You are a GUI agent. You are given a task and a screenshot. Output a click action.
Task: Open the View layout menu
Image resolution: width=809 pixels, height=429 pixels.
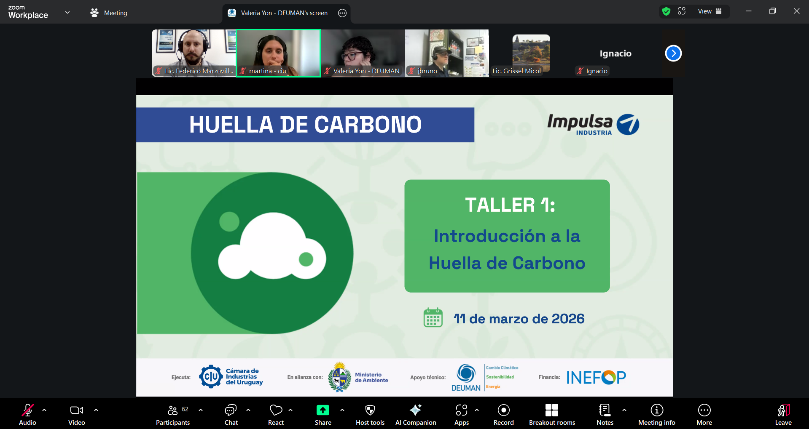pos(710,11)
